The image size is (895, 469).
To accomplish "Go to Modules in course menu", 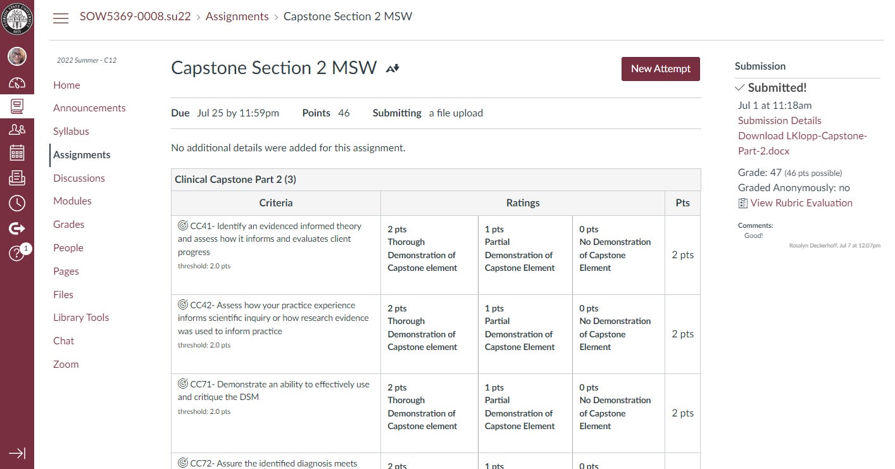I will click(x=72, y=201).
